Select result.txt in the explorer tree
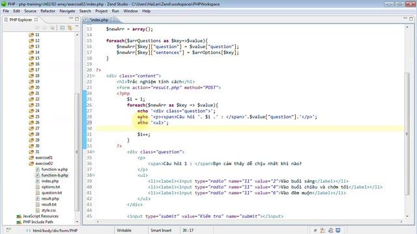Image resolution: width=417 pixels, height=234 pixels. tap(46, 204)
